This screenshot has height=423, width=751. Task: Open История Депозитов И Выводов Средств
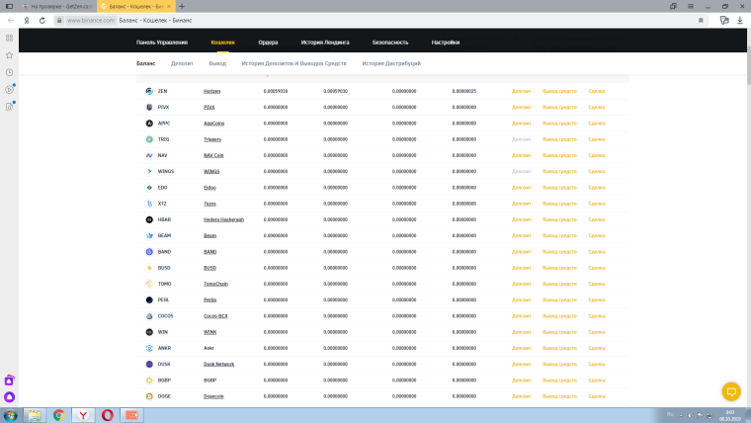pos(294,63)
